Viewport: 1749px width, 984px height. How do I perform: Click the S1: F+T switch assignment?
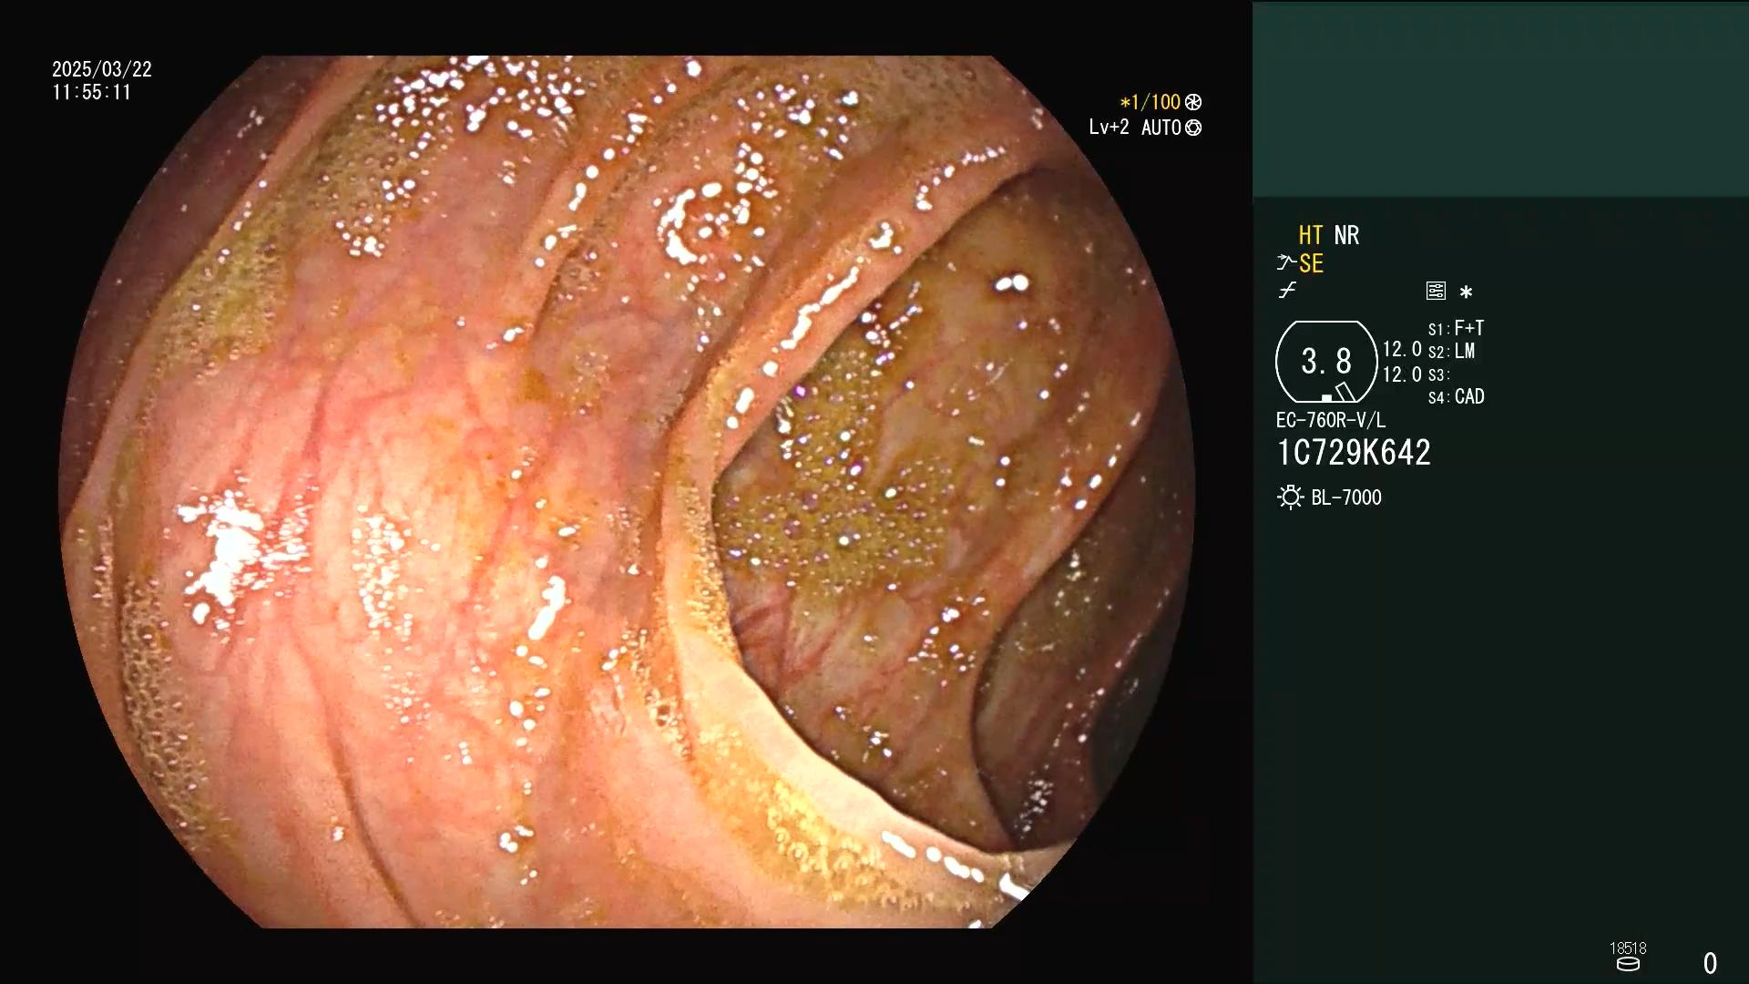click(x=1456, y=328)
